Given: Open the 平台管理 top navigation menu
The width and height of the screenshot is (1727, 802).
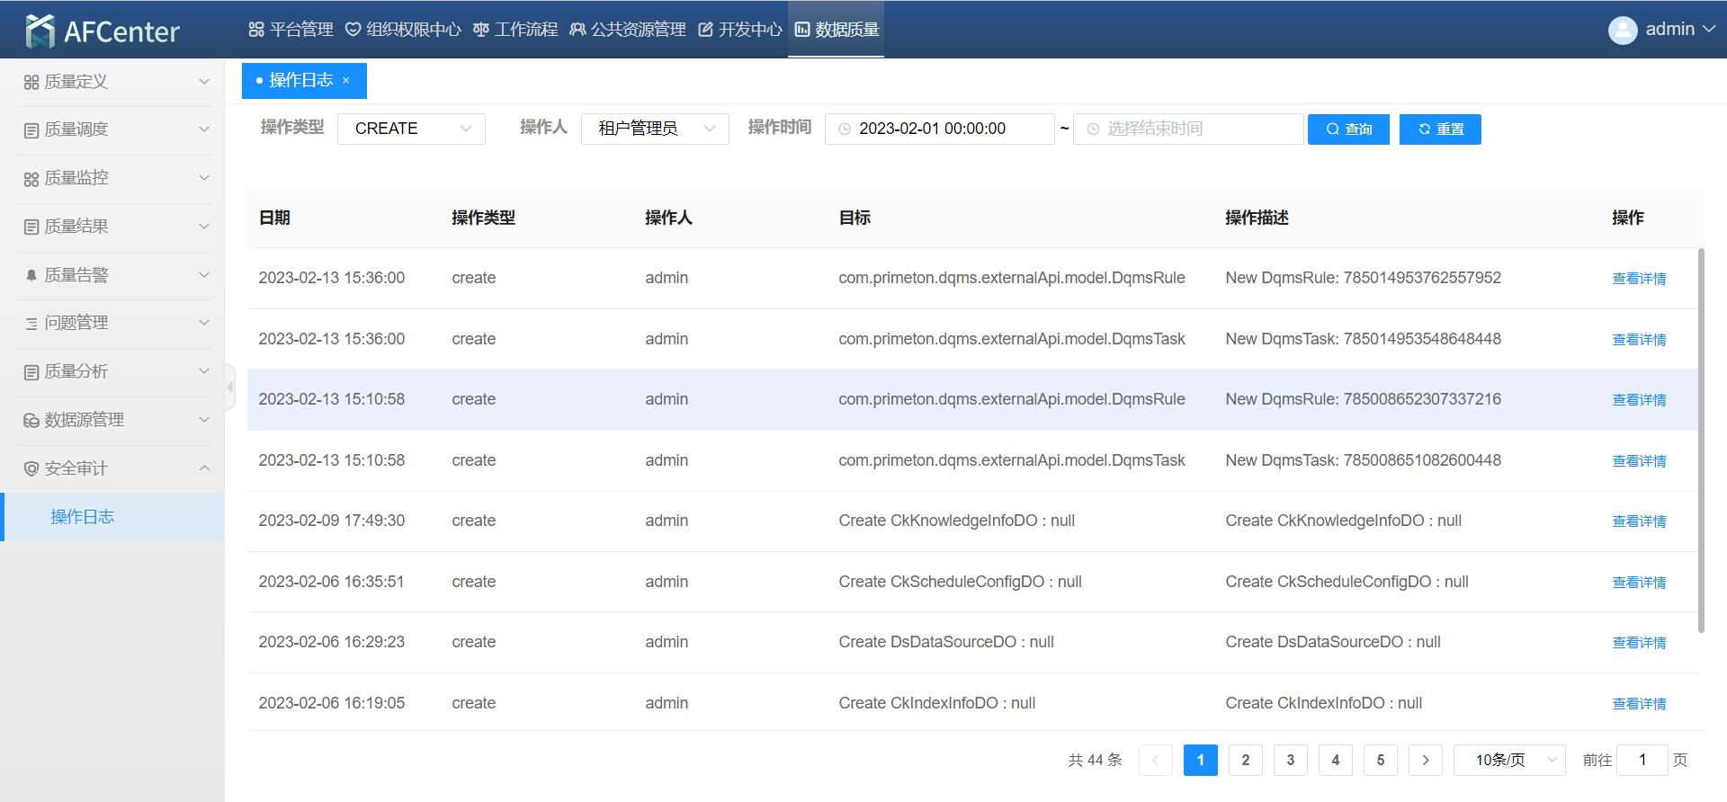Looking at the screenshot, I should click(x=291, y=30).
